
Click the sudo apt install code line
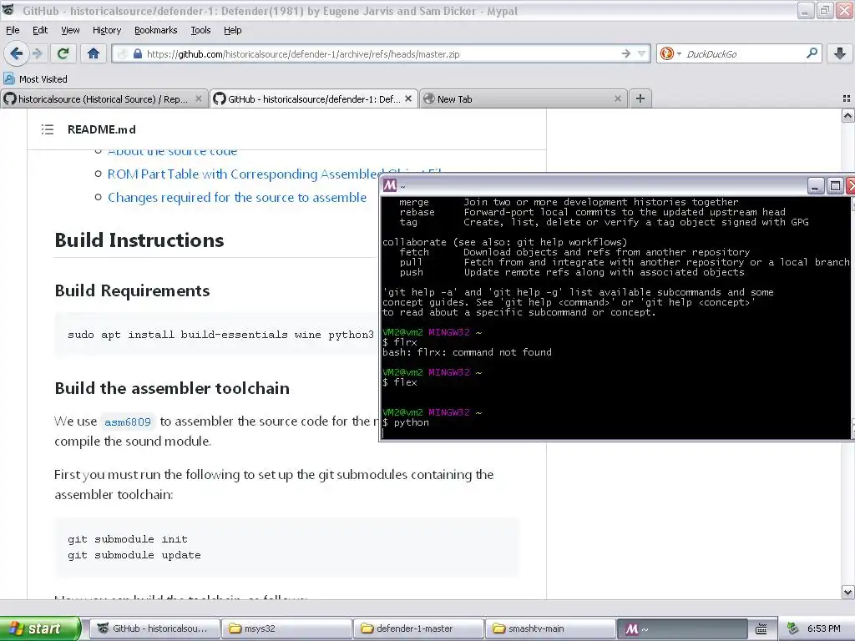[x=220, y=335]
